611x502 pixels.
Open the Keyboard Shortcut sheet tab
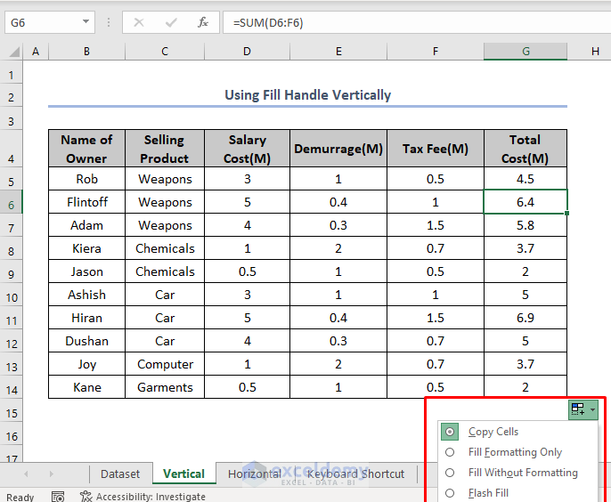355,474
